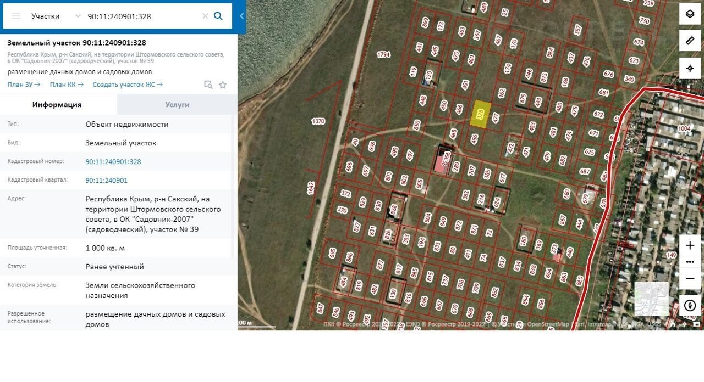Click Создать участок ЖС link
Image resolution: width=704 pixels, height=382 pixels.
(x=128, y=85)
